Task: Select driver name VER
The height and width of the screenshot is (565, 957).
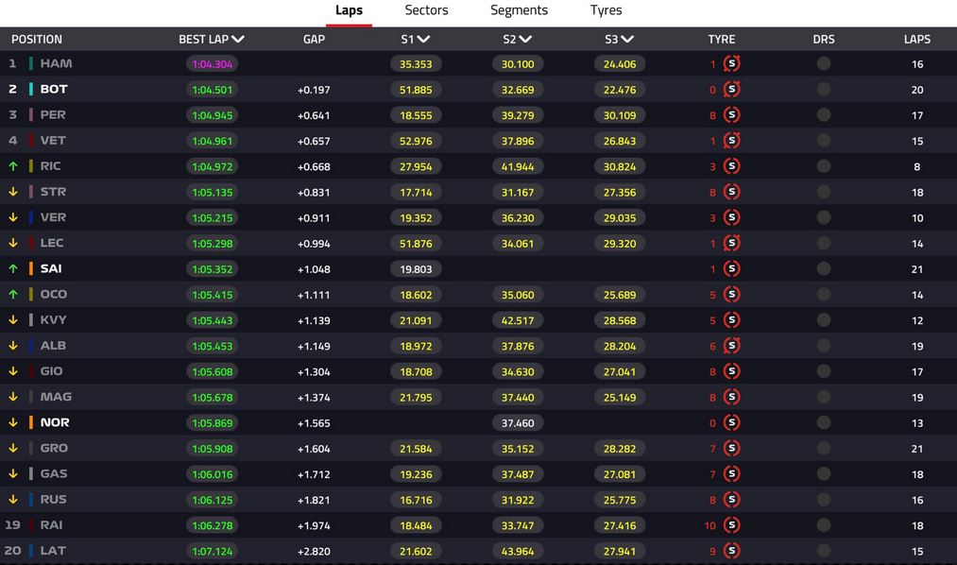Action: [53, 217]
